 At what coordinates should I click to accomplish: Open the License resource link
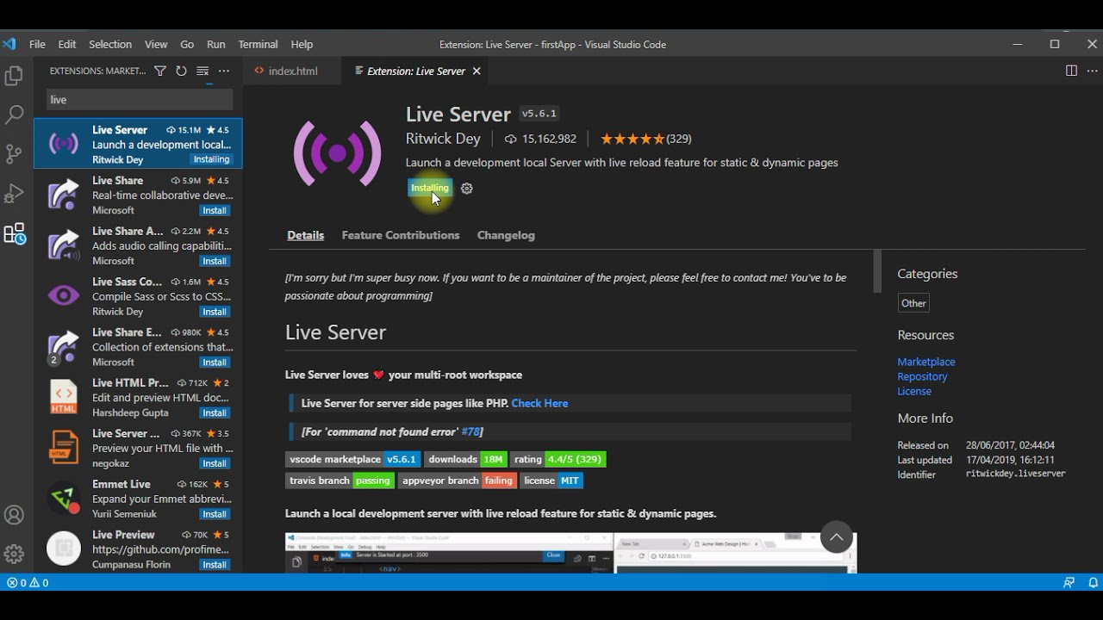coord(914,391)
